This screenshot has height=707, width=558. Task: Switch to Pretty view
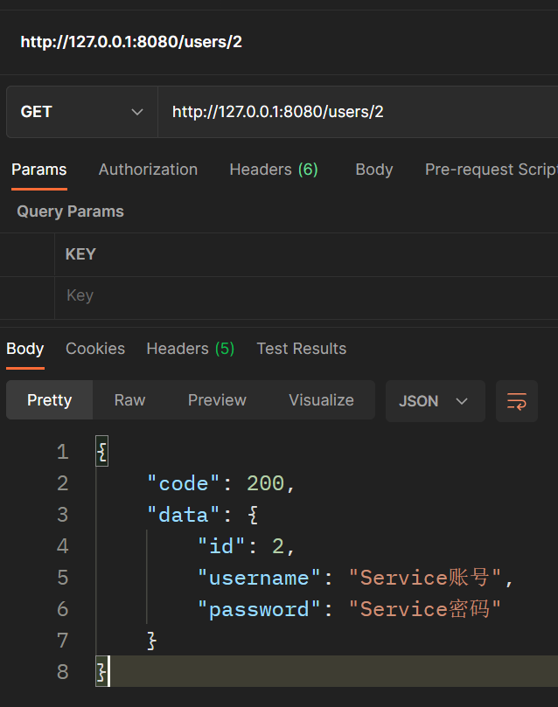(x=49, y=400)
